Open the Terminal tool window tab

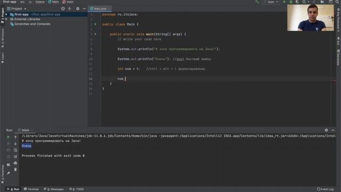31,189
